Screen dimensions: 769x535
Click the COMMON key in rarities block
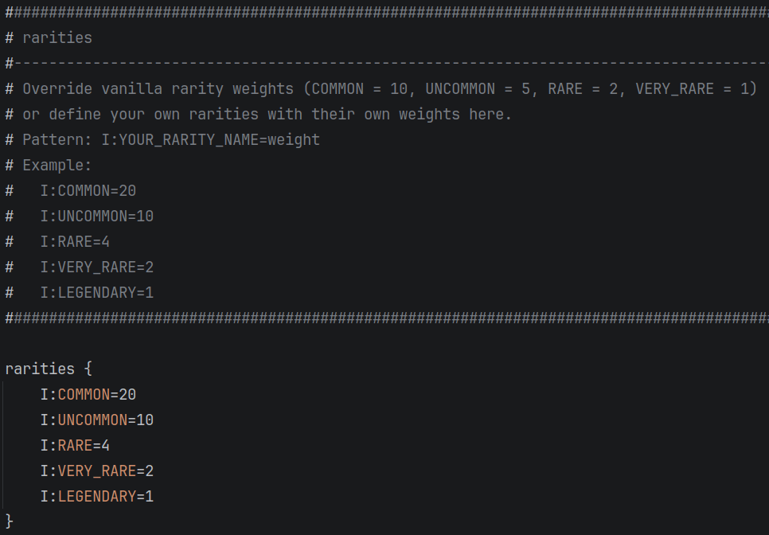point(84,395)
